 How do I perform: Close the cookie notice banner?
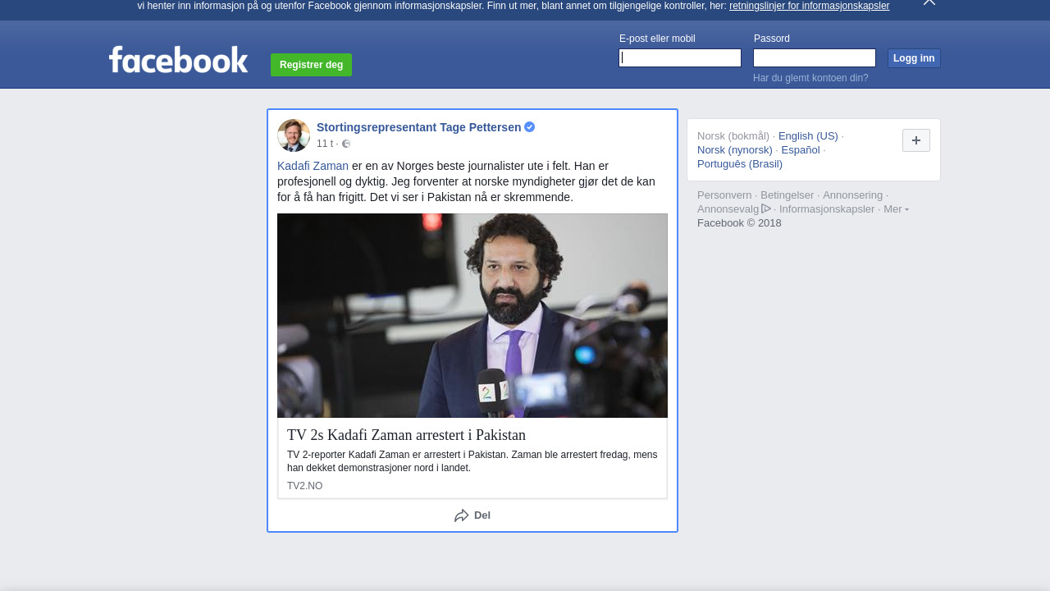(x=929, y=2)
